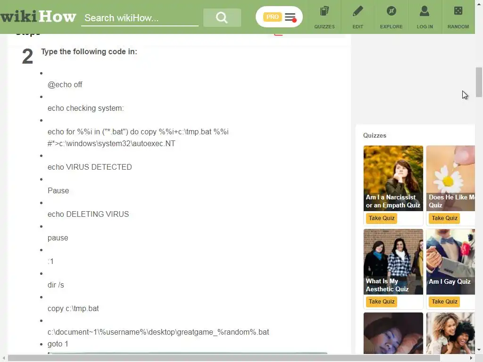Click the lowercase 'pause' line
Viewport: 483px width, 362px height.
click(58, 238)
